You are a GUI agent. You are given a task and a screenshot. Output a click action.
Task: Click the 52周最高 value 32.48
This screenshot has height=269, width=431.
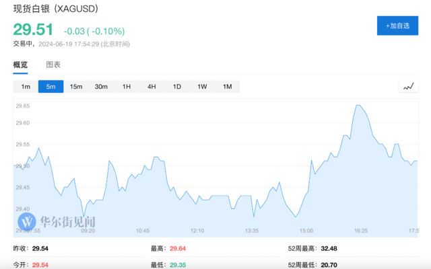pos(329,248)
